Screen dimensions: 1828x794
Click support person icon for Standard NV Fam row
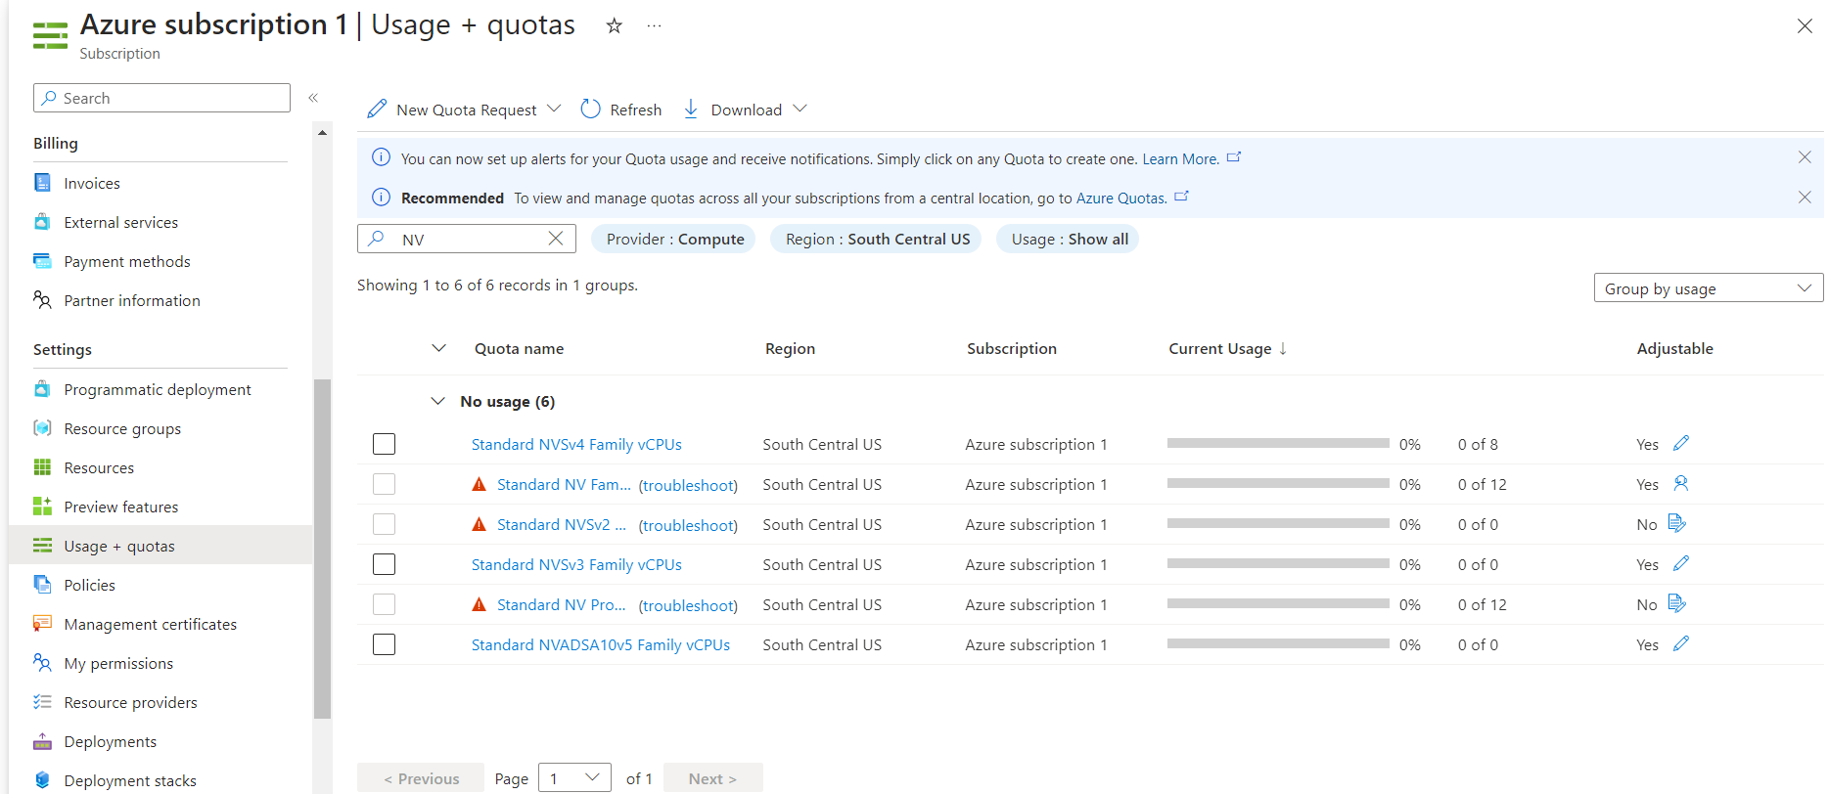tap(1681, 483)
